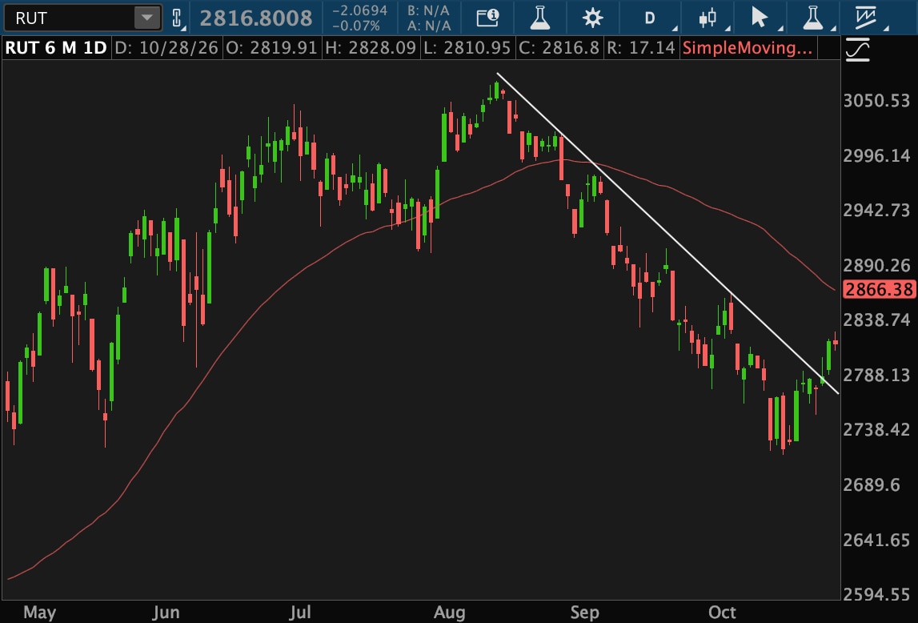
Task: Select the pointer drawing tool
Action: click(x=760, y=18)
